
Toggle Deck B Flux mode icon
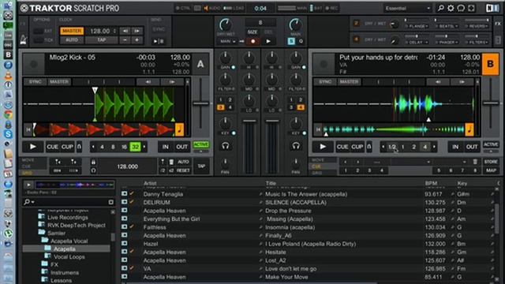[369, 147]
